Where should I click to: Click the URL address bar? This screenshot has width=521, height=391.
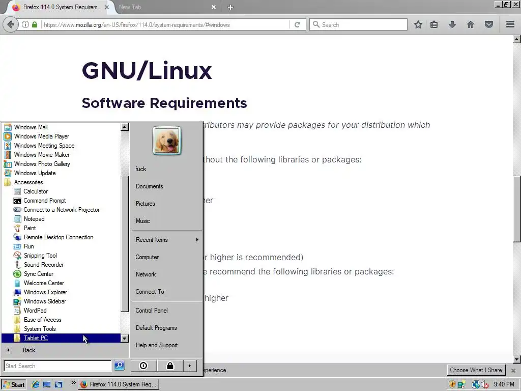[165, 24]
